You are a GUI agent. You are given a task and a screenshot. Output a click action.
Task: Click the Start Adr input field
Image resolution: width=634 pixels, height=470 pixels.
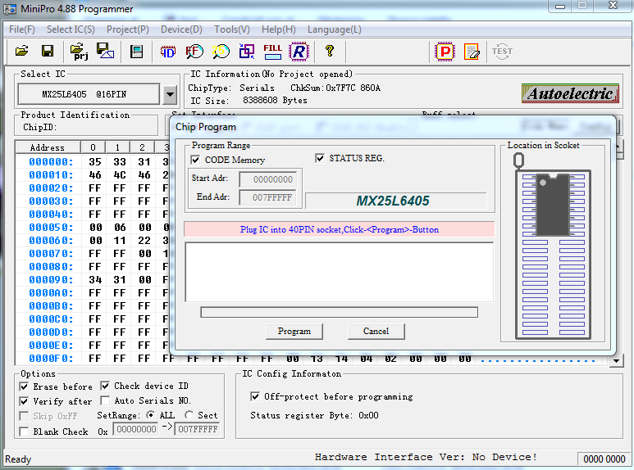[271, 179]
